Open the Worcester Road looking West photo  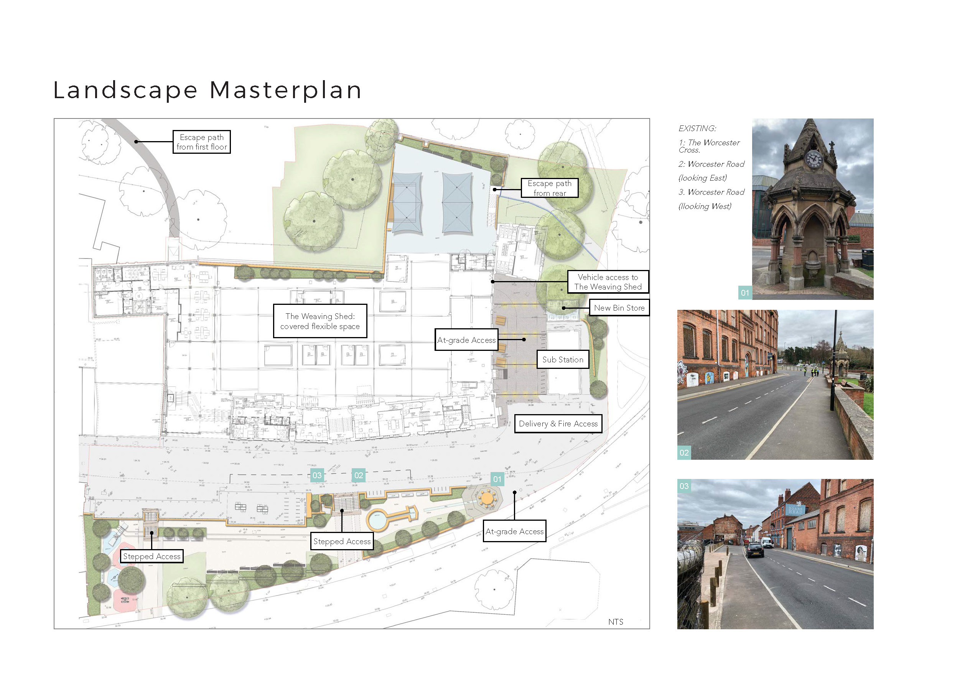tap(775, 554)
